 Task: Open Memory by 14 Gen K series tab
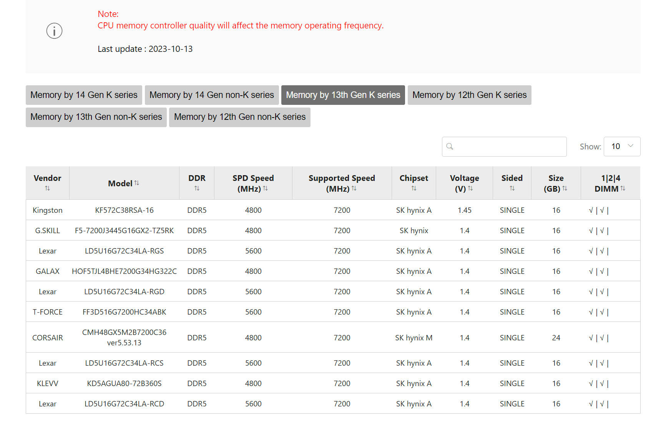point(84,95)
